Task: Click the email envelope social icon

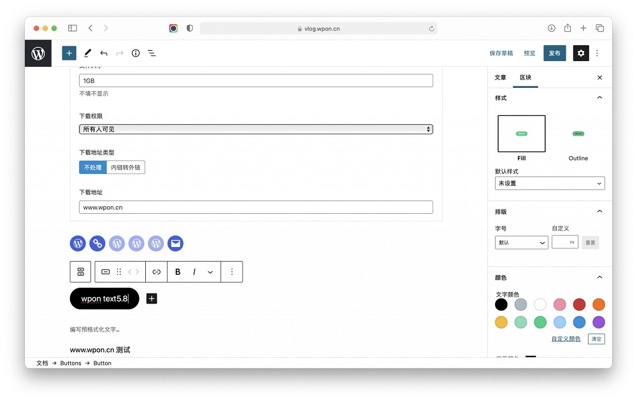Action: tap(175, 243)
